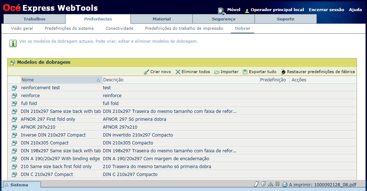Switch to the Segurança tab
The image size is (367, 191).
(x=223, y=19)
